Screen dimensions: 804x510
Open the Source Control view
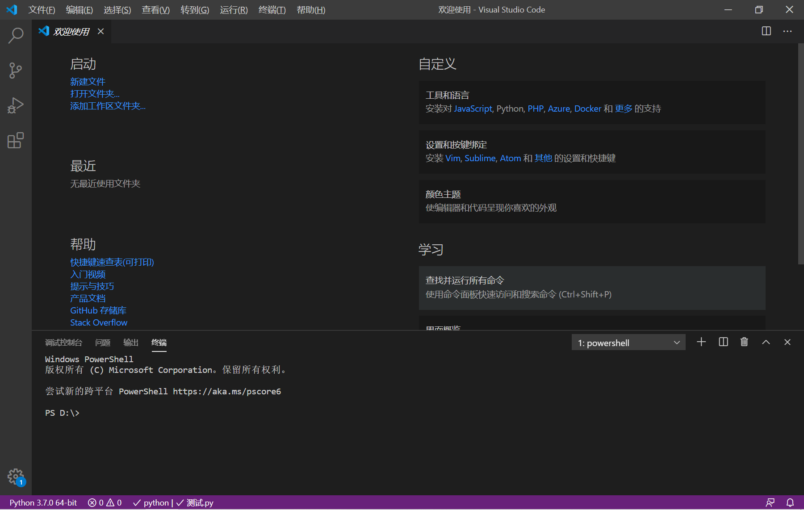point(16,70)
